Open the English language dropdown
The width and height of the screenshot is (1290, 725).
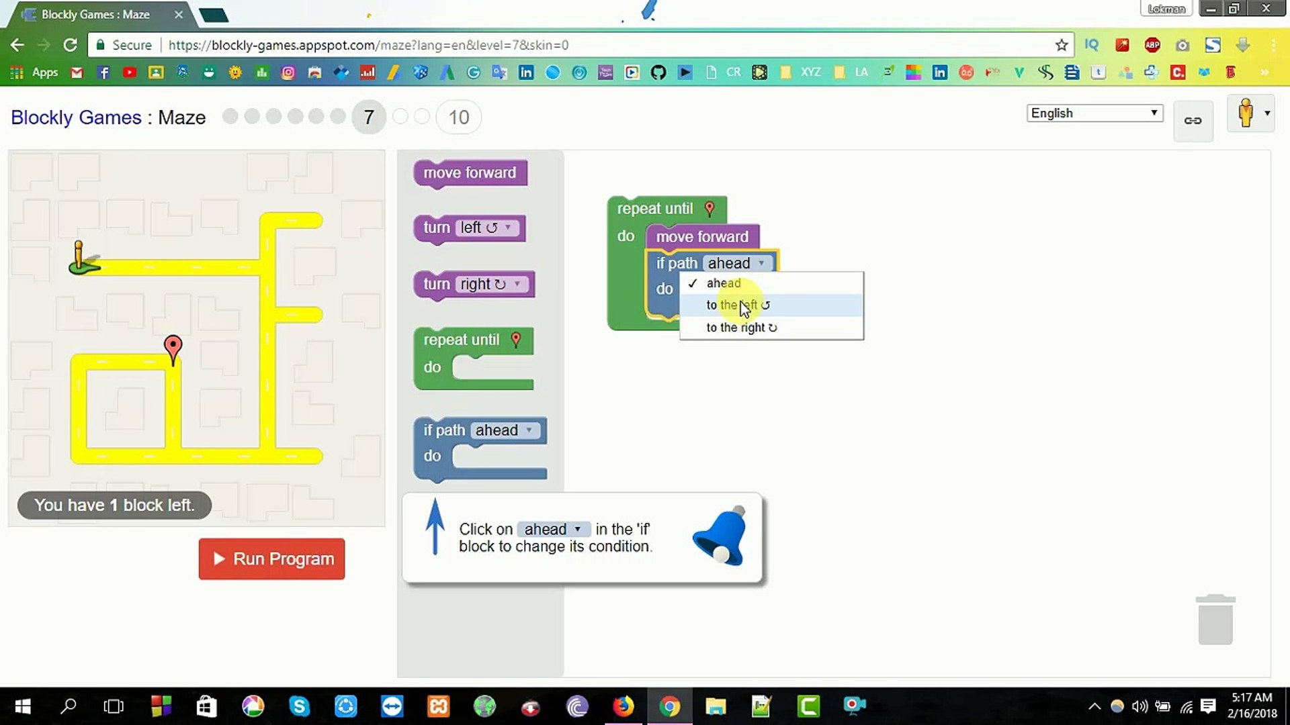click(1094, 113)
